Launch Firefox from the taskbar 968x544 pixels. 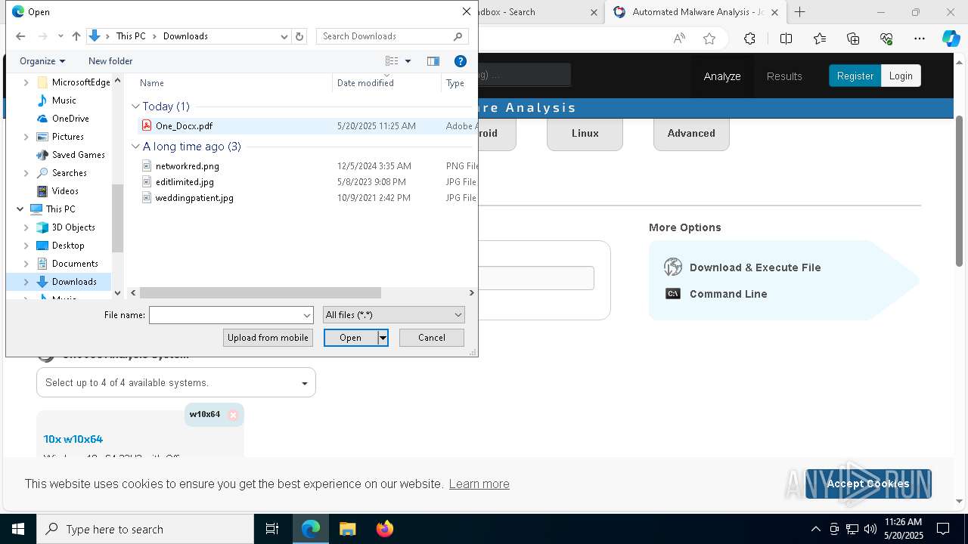tap(384, 529)
